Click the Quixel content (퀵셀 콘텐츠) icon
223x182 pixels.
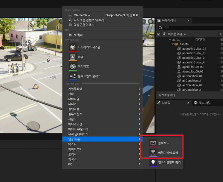click(70, 25)
